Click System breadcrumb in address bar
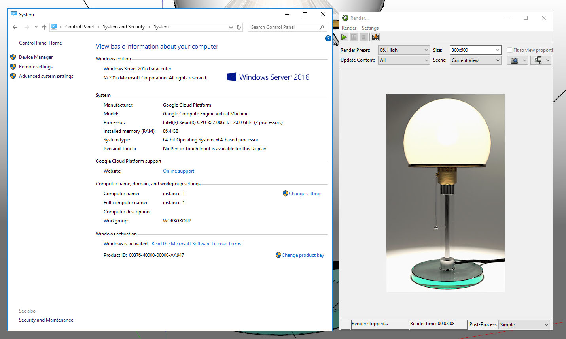566x339 pixels. (x=161, y=27)
